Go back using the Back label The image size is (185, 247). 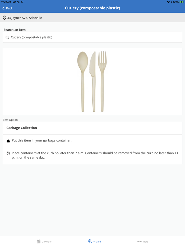pos(10,8)
